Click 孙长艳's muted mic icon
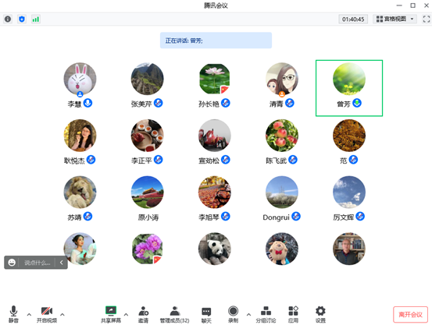432x325 pixels. 226,103
